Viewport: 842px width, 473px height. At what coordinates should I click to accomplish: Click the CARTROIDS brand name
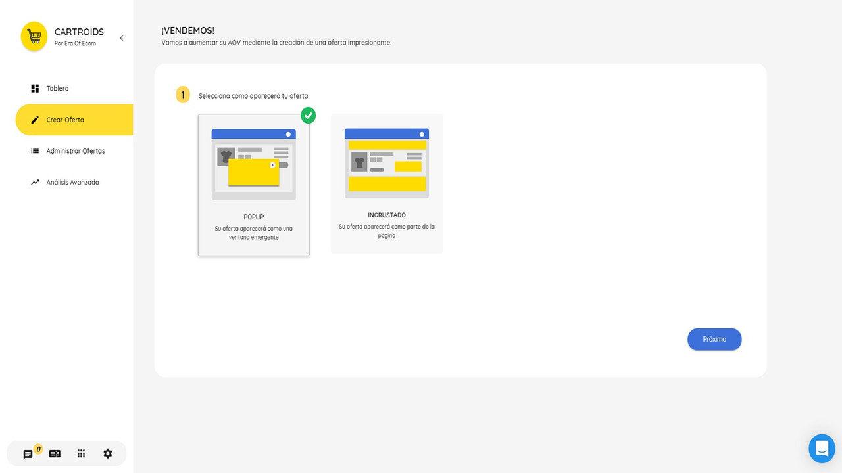pyautogui.click(x=79, y=32)
